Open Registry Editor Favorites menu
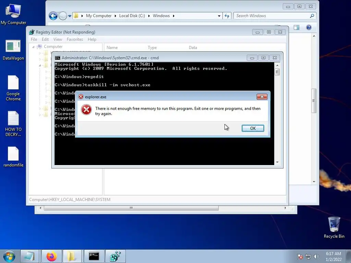Screen dimensions: 351x263 (75, 39)
